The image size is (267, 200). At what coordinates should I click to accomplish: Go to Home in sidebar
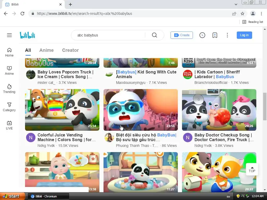pyautogui.click(x=9, y=52)
